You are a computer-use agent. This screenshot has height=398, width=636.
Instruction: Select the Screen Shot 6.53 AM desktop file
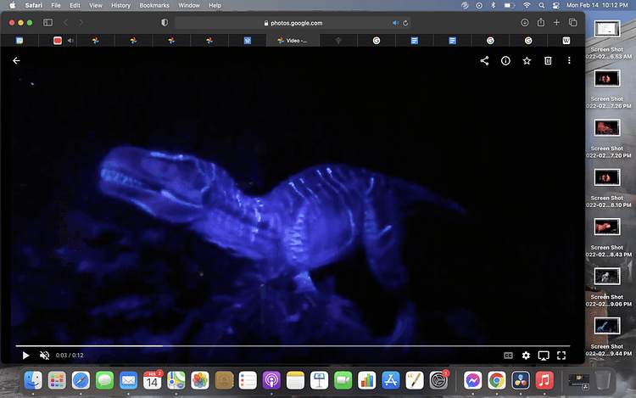pos(607,39)
